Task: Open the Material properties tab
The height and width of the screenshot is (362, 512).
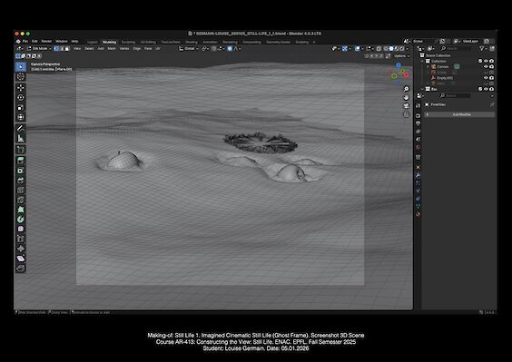Action: click(418, 214)
